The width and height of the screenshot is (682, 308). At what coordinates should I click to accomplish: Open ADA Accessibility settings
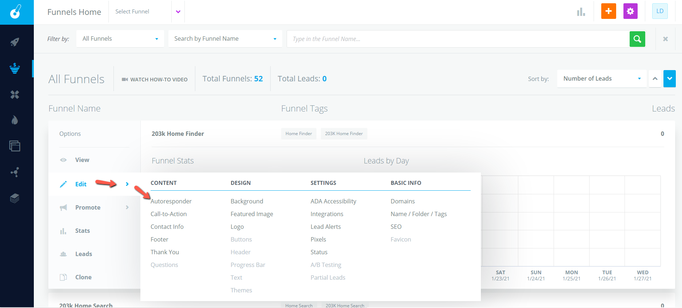(x=334, y=201)
